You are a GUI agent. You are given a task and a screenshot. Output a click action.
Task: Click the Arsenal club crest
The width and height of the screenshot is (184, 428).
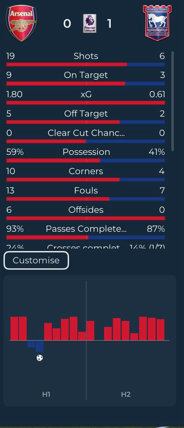click(x=21, y=24)
